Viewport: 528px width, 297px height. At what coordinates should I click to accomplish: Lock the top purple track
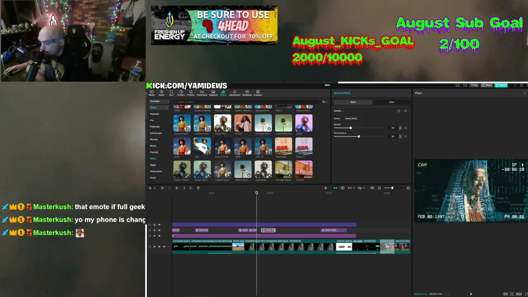(154, 225)
